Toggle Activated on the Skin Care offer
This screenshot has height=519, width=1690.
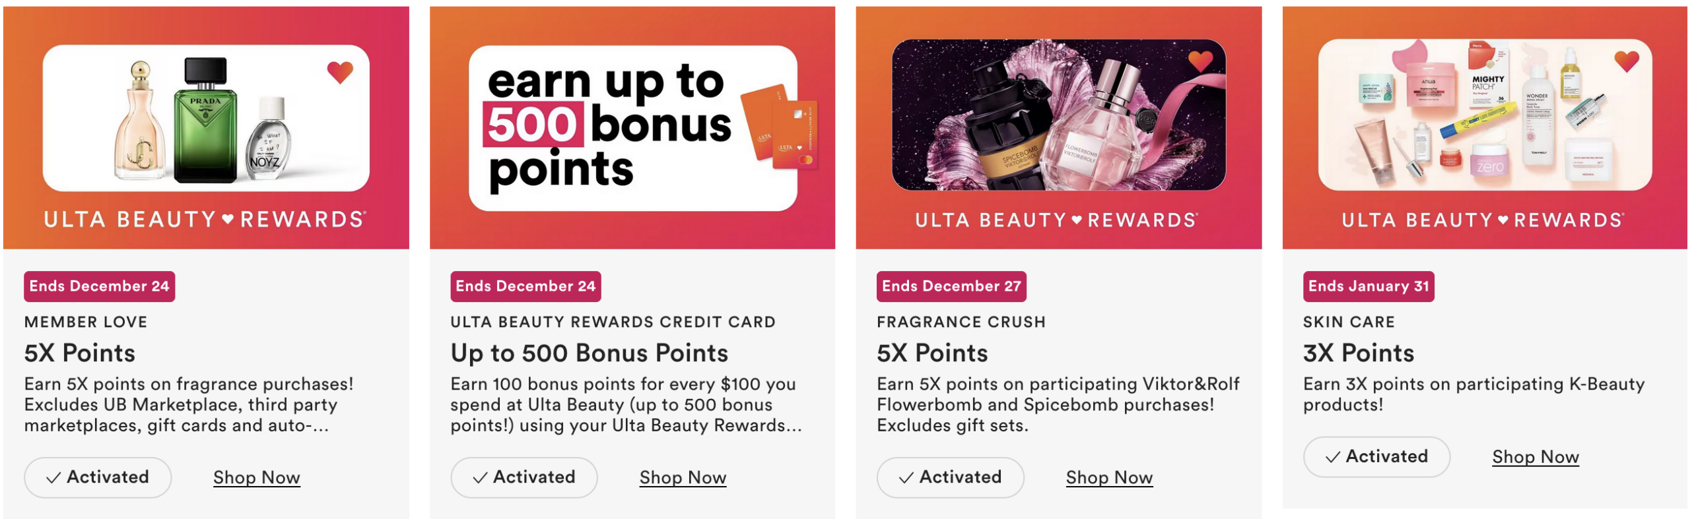[x=1376, y=456]
